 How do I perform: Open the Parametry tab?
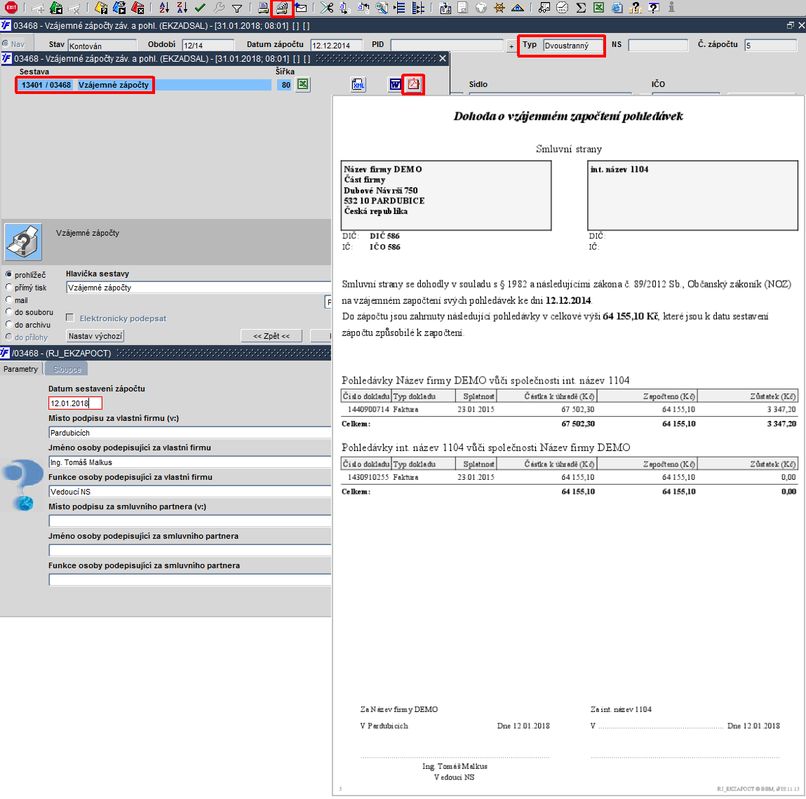tap(20, 369)
